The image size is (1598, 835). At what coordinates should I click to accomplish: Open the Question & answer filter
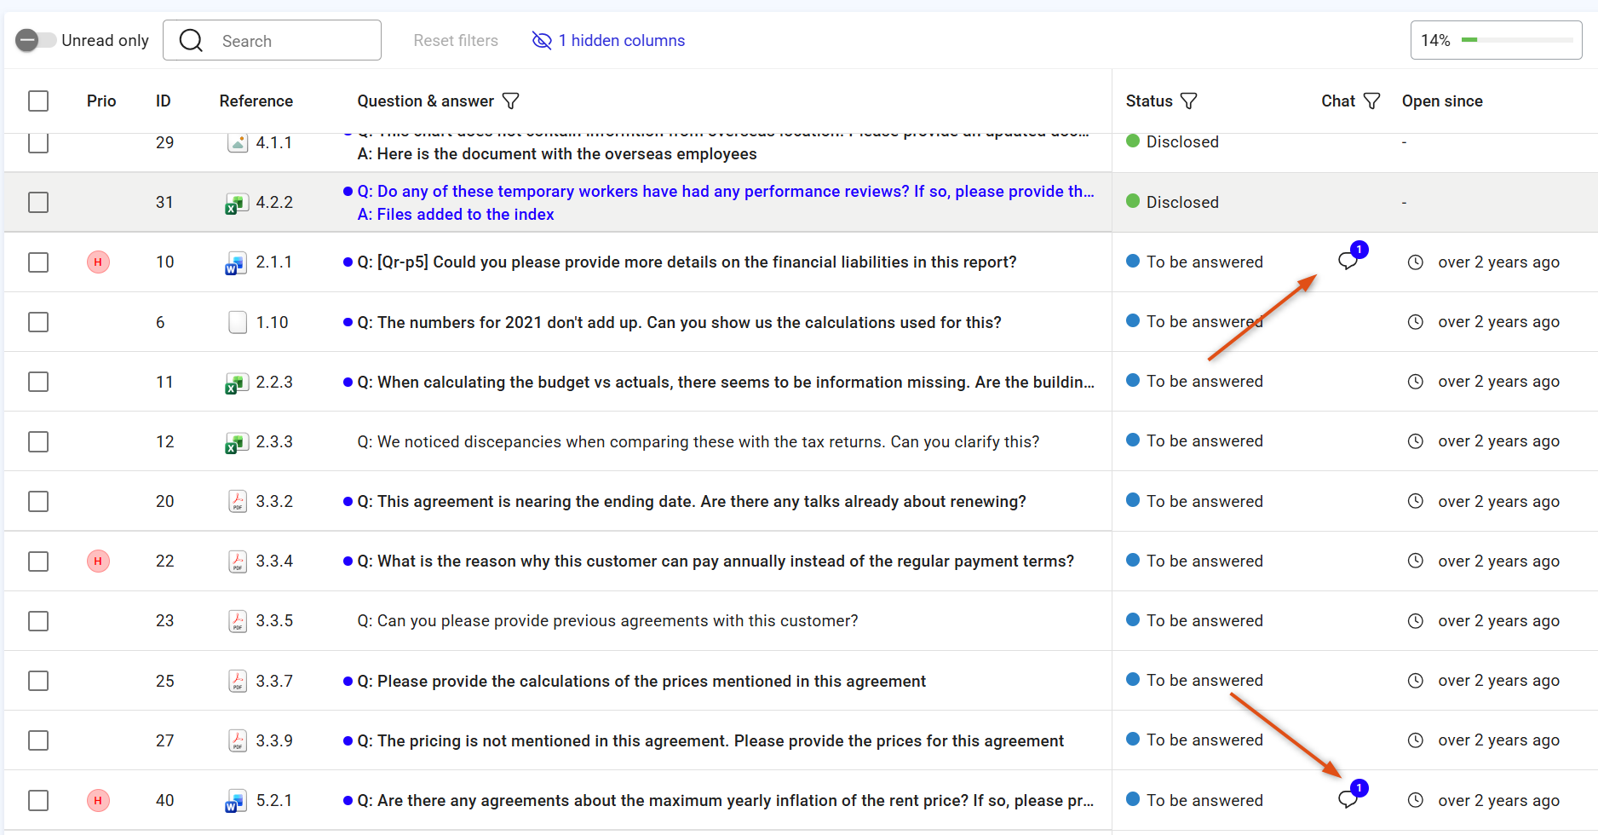coord(511,101)
